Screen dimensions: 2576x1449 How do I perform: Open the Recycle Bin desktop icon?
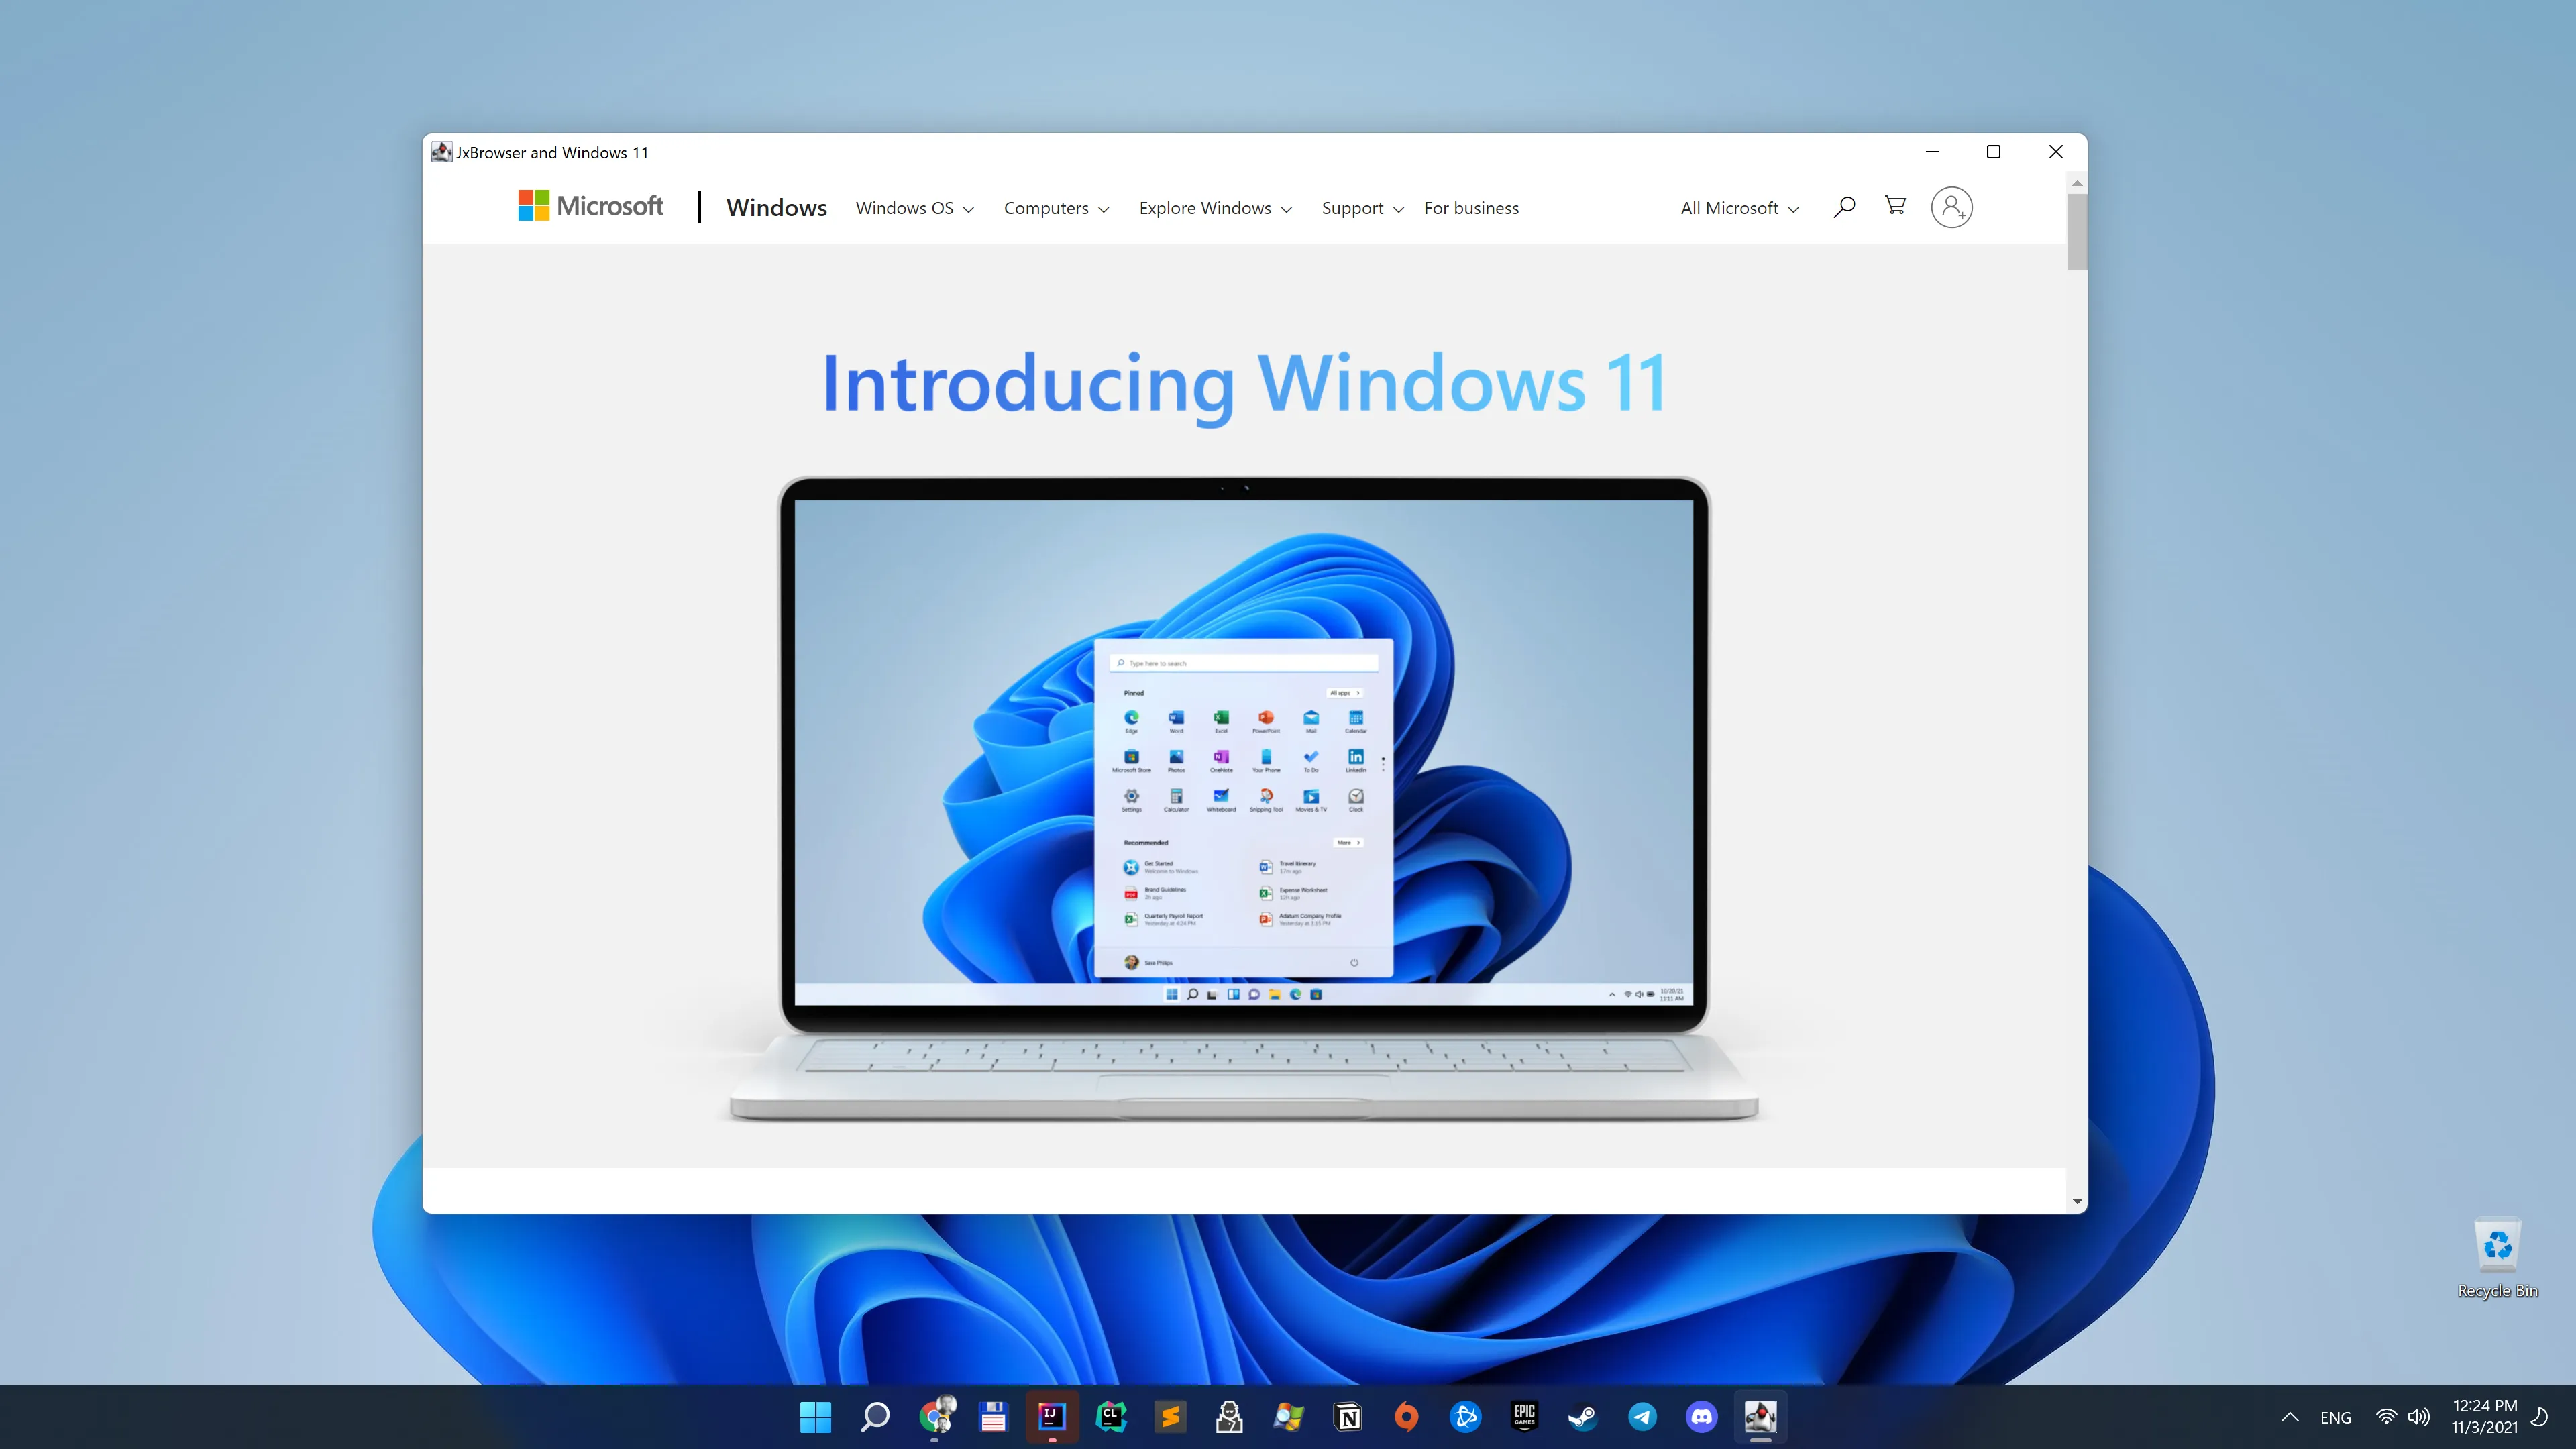2497,1258
